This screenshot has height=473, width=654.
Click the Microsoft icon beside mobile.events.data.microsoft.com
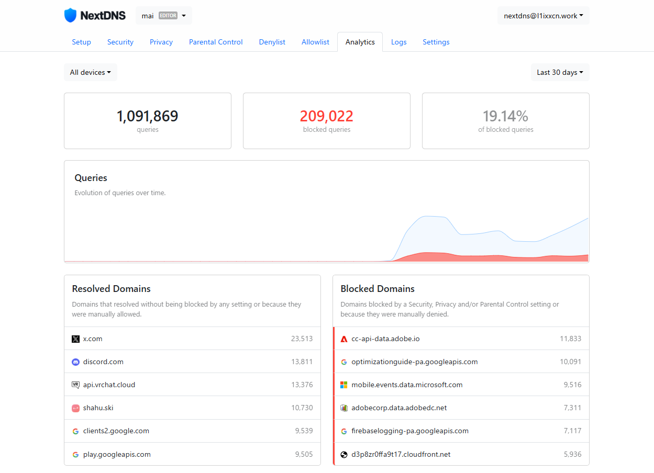coord(344,385)
